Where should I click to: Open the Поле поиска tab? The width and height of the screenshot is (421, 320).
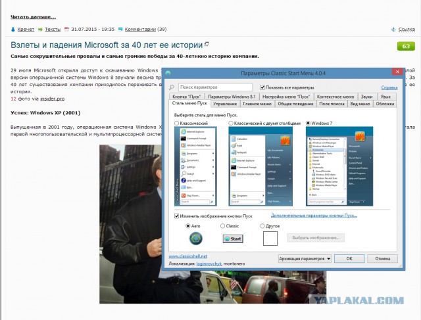coord(332,104)
